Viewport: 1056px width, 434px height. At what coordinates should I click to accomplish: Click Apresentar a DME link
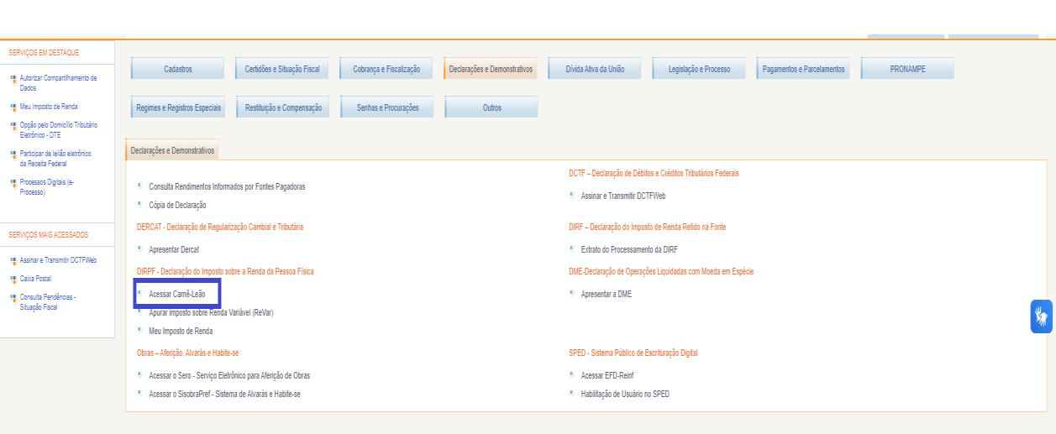(606, 295)
